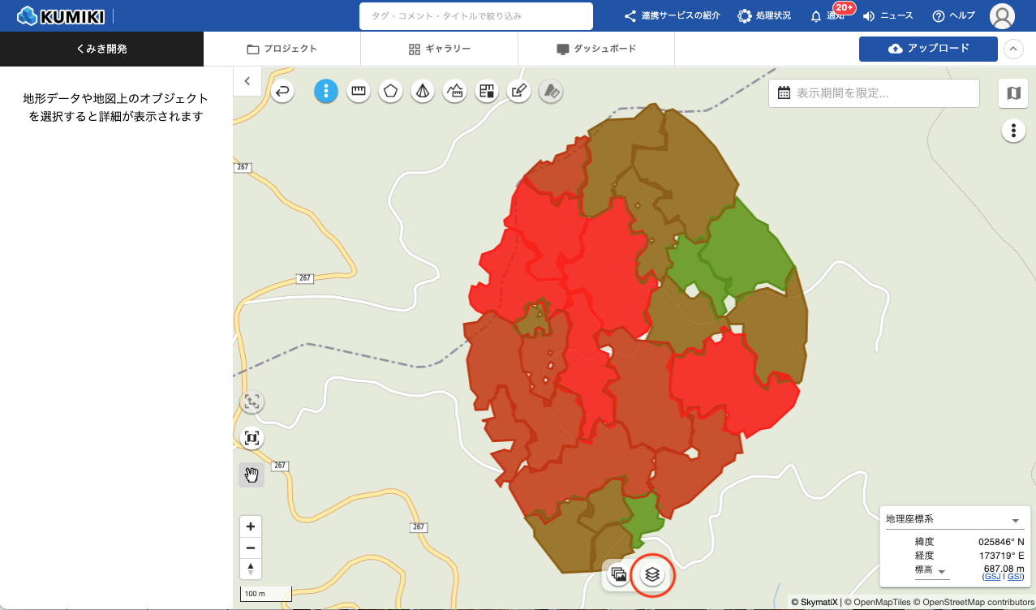This screenshot has width=1036, height=610.
Task: Open the image gallery overlay button
Action: pyautogui.click(x=619, y=574)
